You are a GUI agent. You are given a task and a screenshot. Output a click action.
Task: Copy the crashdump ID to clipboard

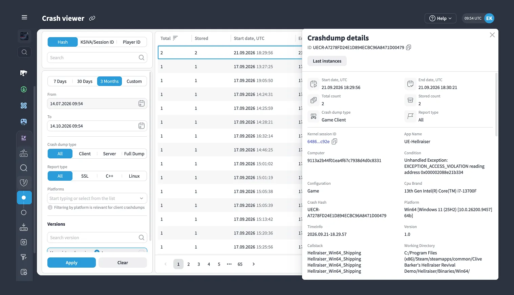[x=409, y=47]
